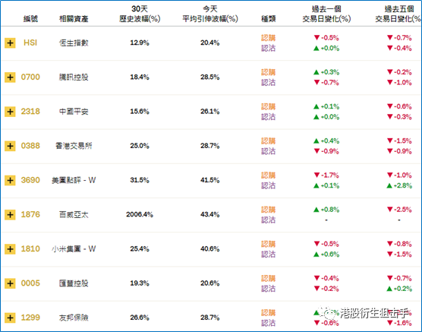
Task: Click plus icon beside 1299
Action: pyautogui.click(x=10, y=318)
